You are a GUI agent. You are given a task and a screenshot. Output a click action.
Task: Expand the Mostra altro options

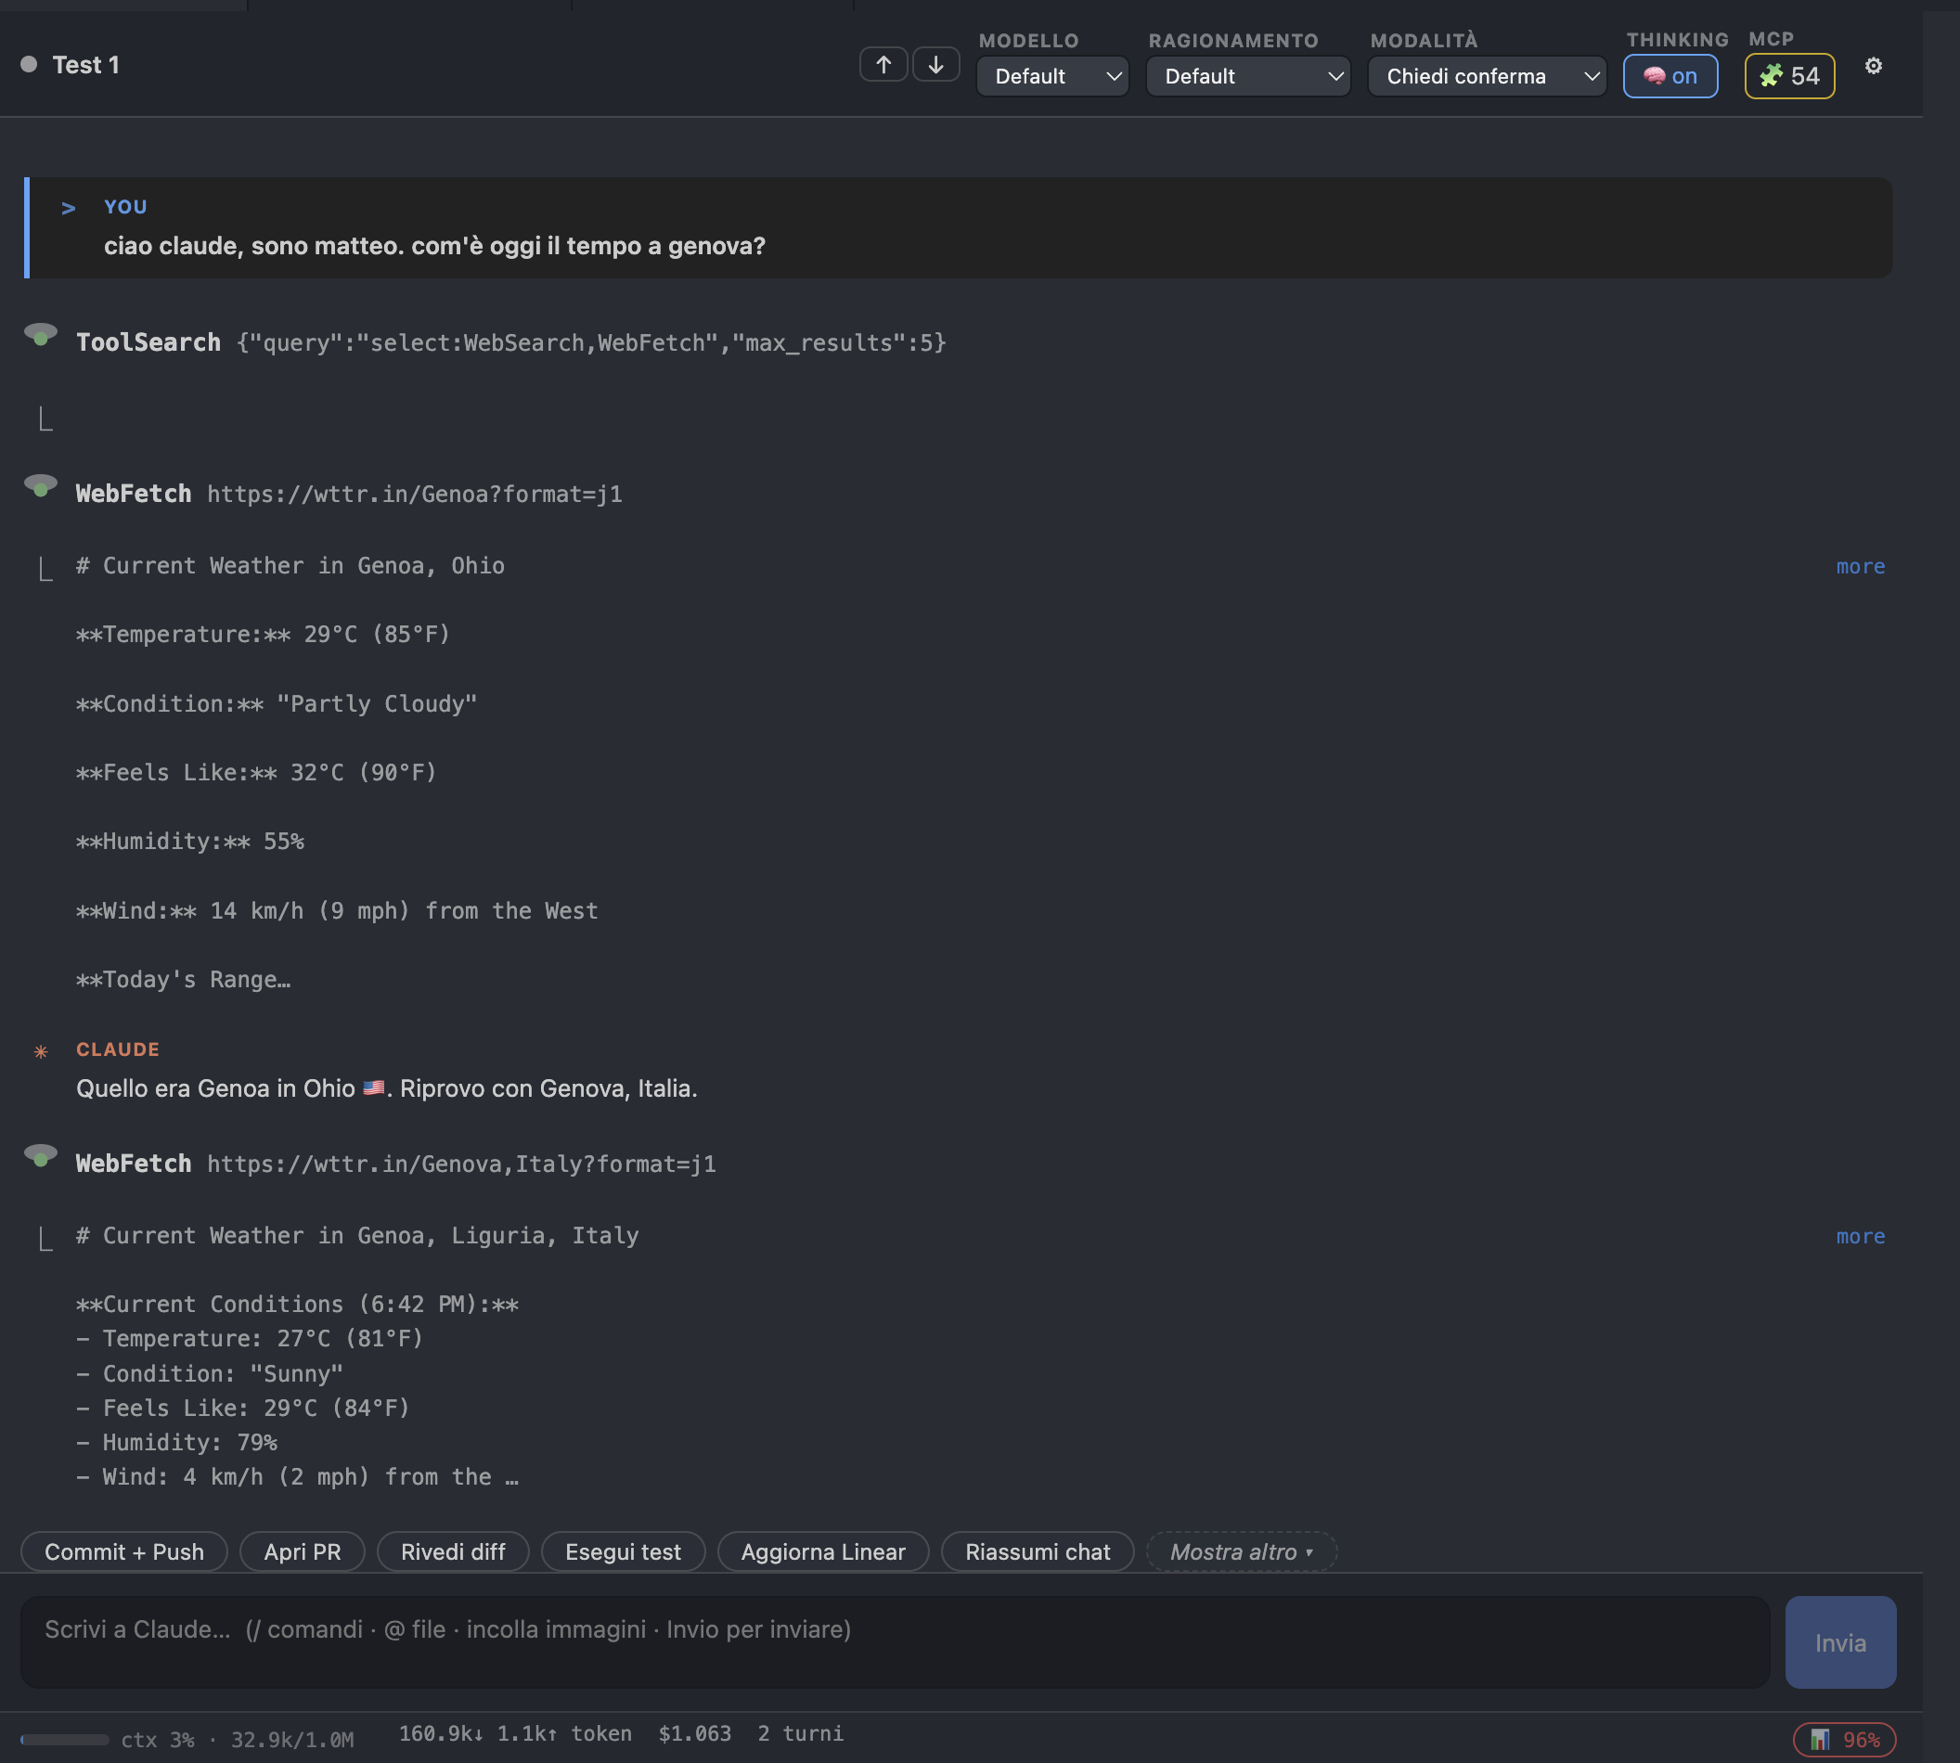[x=1241, y=1551]
